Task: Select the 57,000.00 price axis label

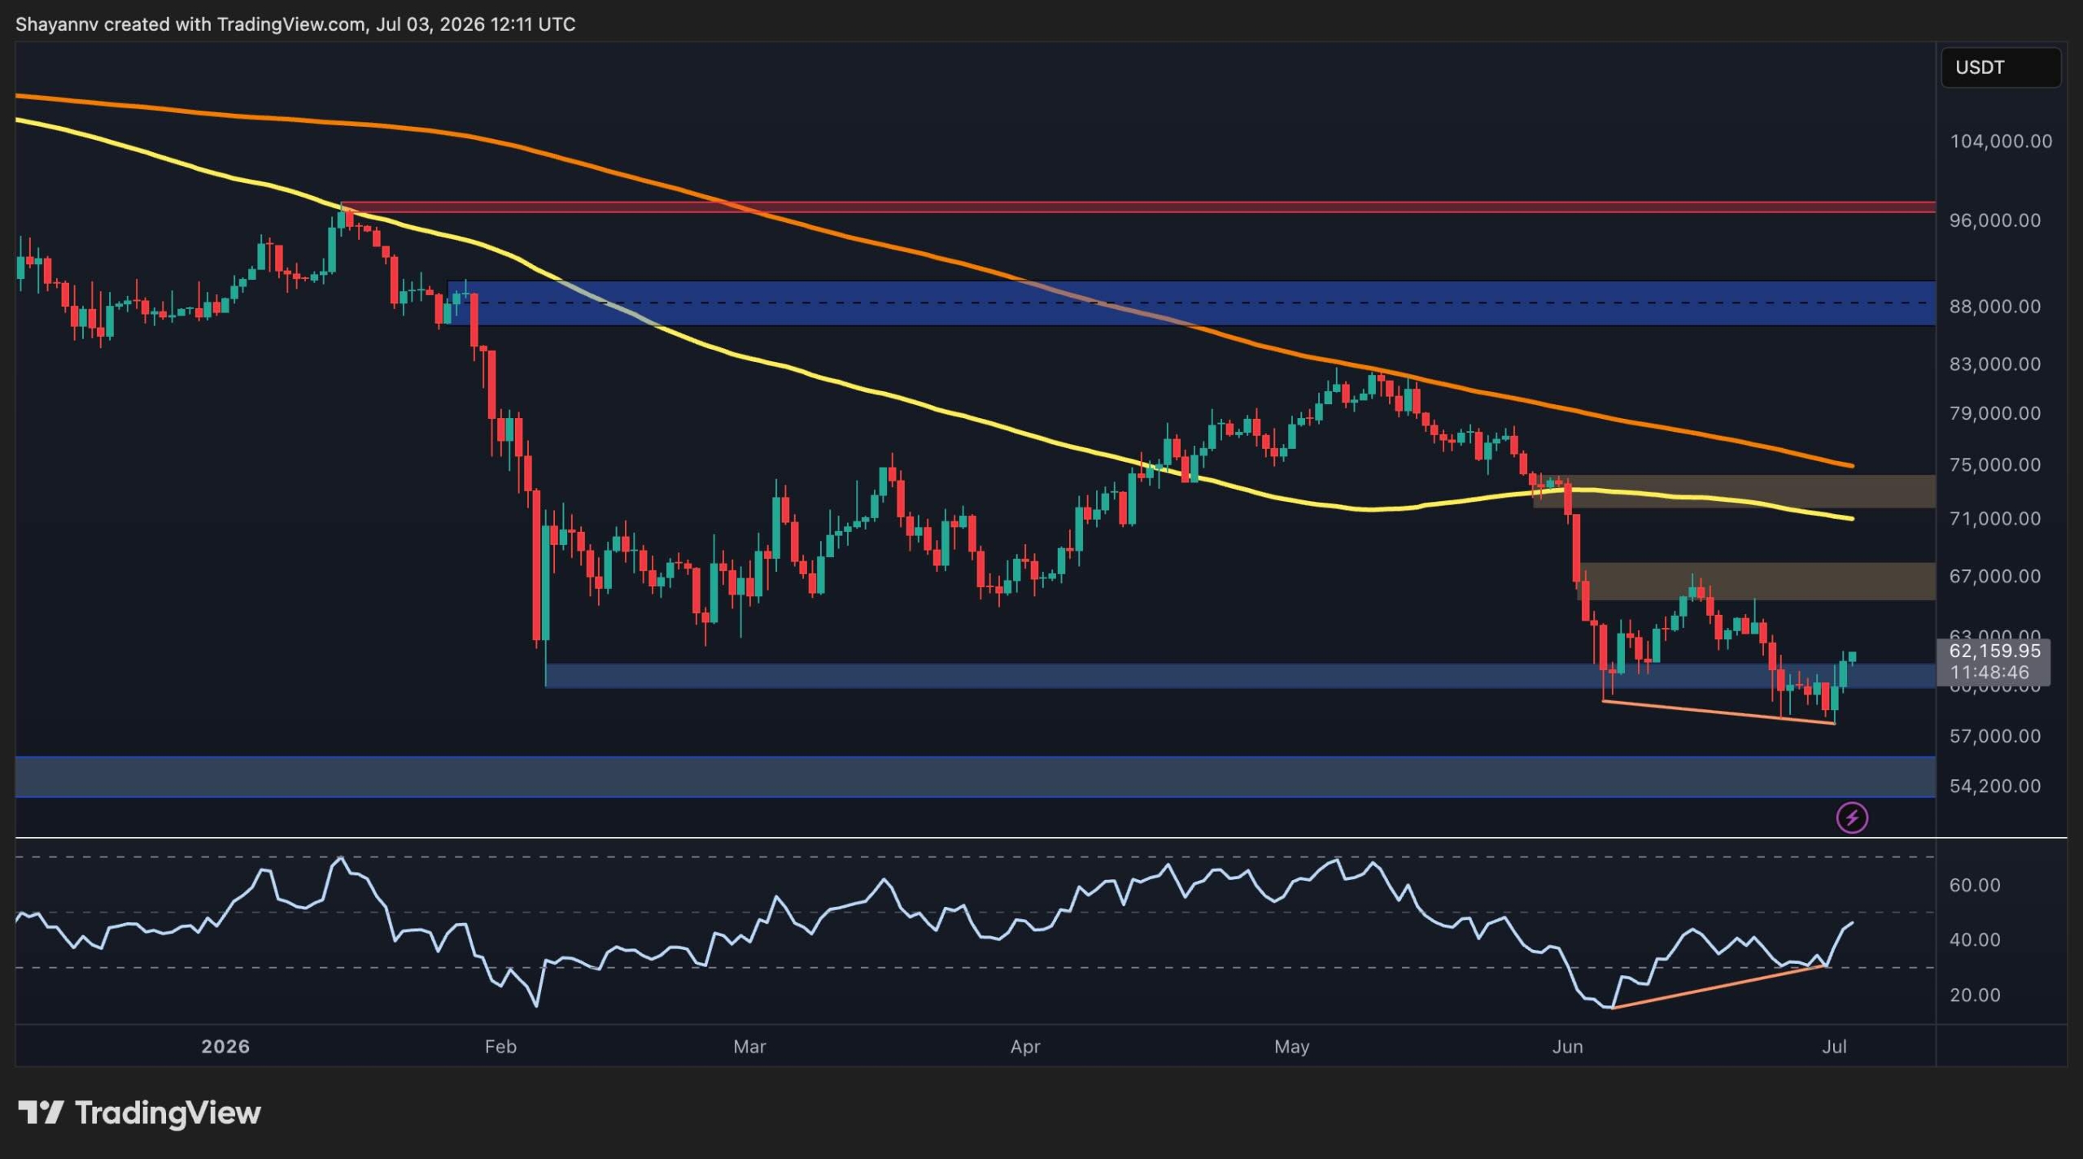Action: click(1995, 736)
